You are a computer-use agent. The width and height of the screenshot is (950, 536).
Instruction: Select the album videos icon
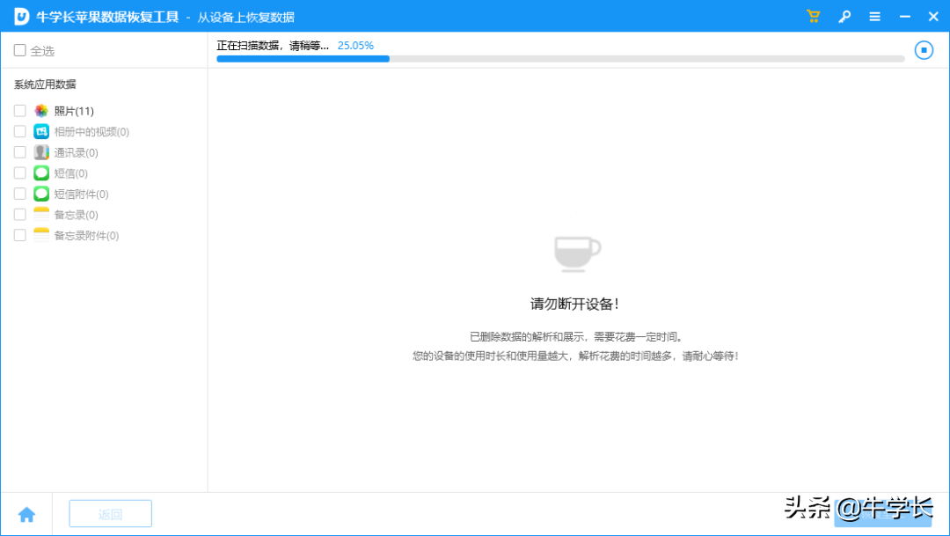pyautogui.click(x=41, y=131)
